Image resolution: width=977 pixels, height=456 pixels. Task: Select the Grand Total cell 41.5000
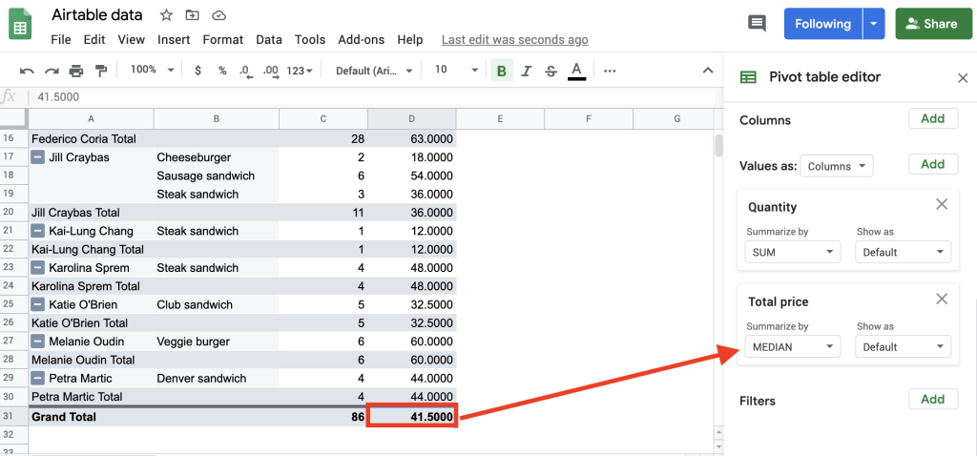pos(412,416)
